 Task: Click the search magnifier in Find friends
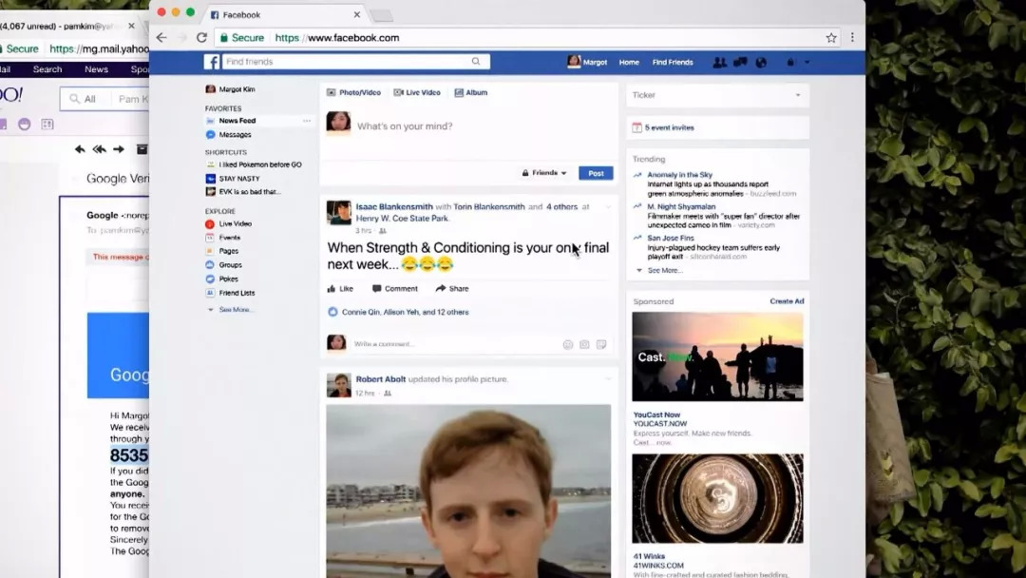(x=476, y=62)
